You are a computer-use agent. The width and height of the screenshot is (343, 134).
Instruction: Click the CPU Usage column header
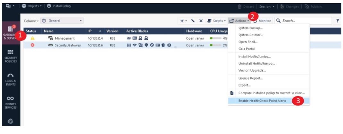click(219, 31)
